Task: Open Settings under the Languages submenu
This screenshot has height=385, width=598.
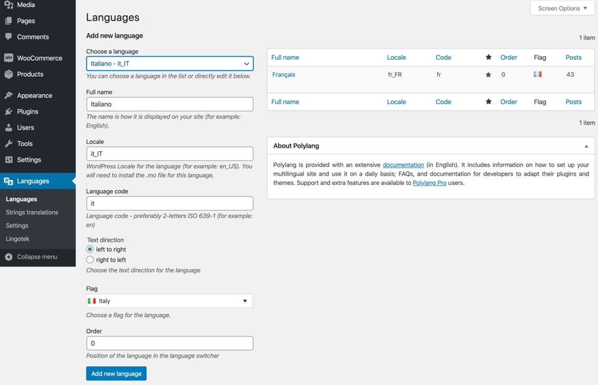Action: point(17,226)
